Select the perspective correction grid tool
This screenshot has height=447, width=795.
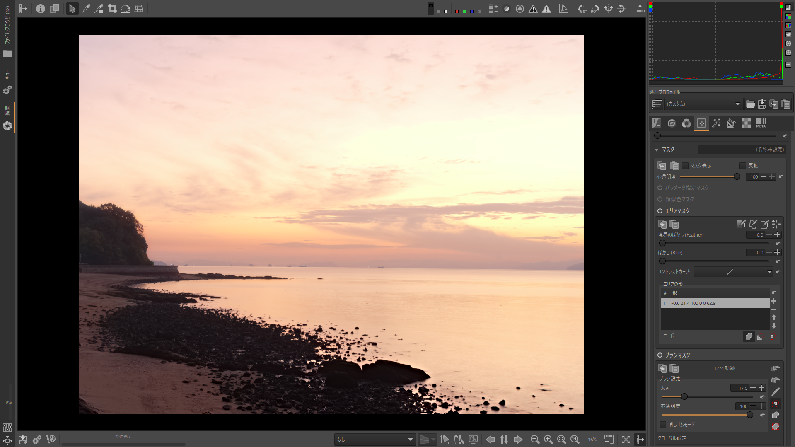139,9
